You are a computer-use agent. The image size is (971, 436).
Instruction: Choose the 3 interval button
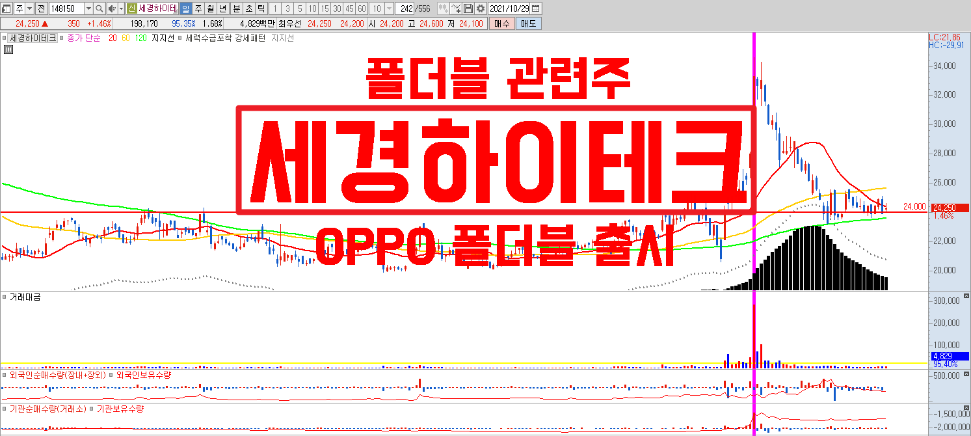pos(287,8)
